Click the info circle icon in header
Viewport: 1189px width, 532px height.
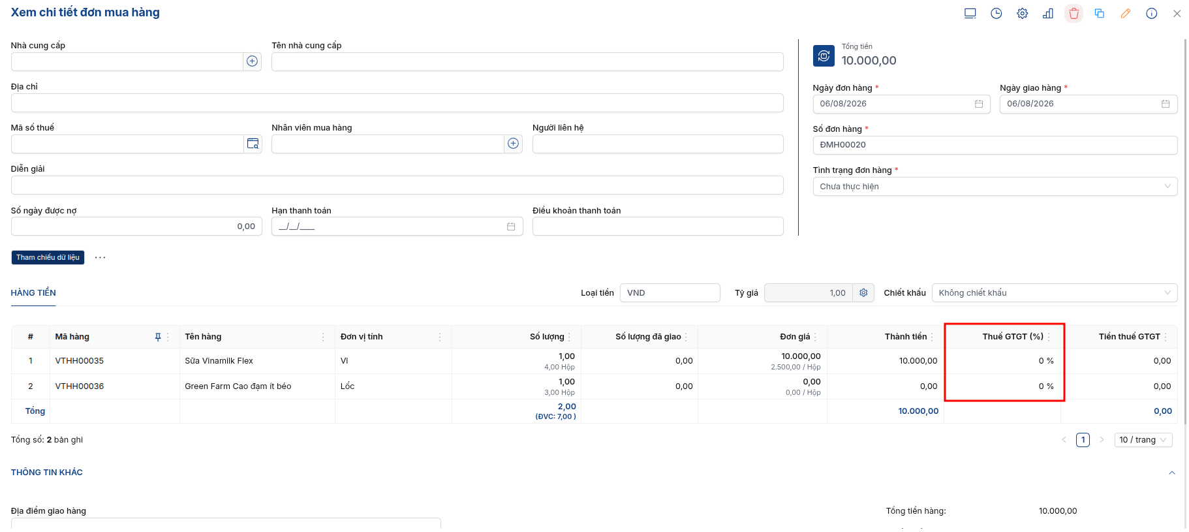[x=1151, y=13]
